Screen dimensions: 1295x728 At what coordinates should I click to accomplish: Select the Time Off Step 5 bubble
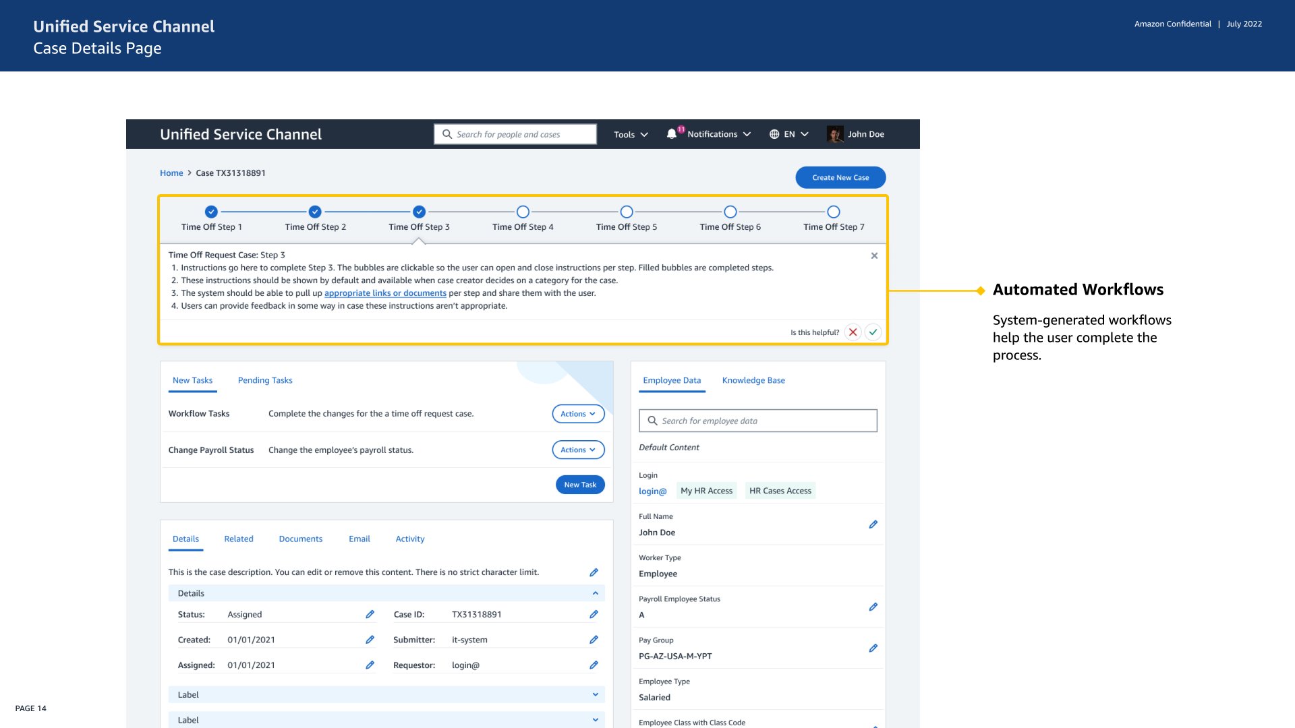click(627, 212)
